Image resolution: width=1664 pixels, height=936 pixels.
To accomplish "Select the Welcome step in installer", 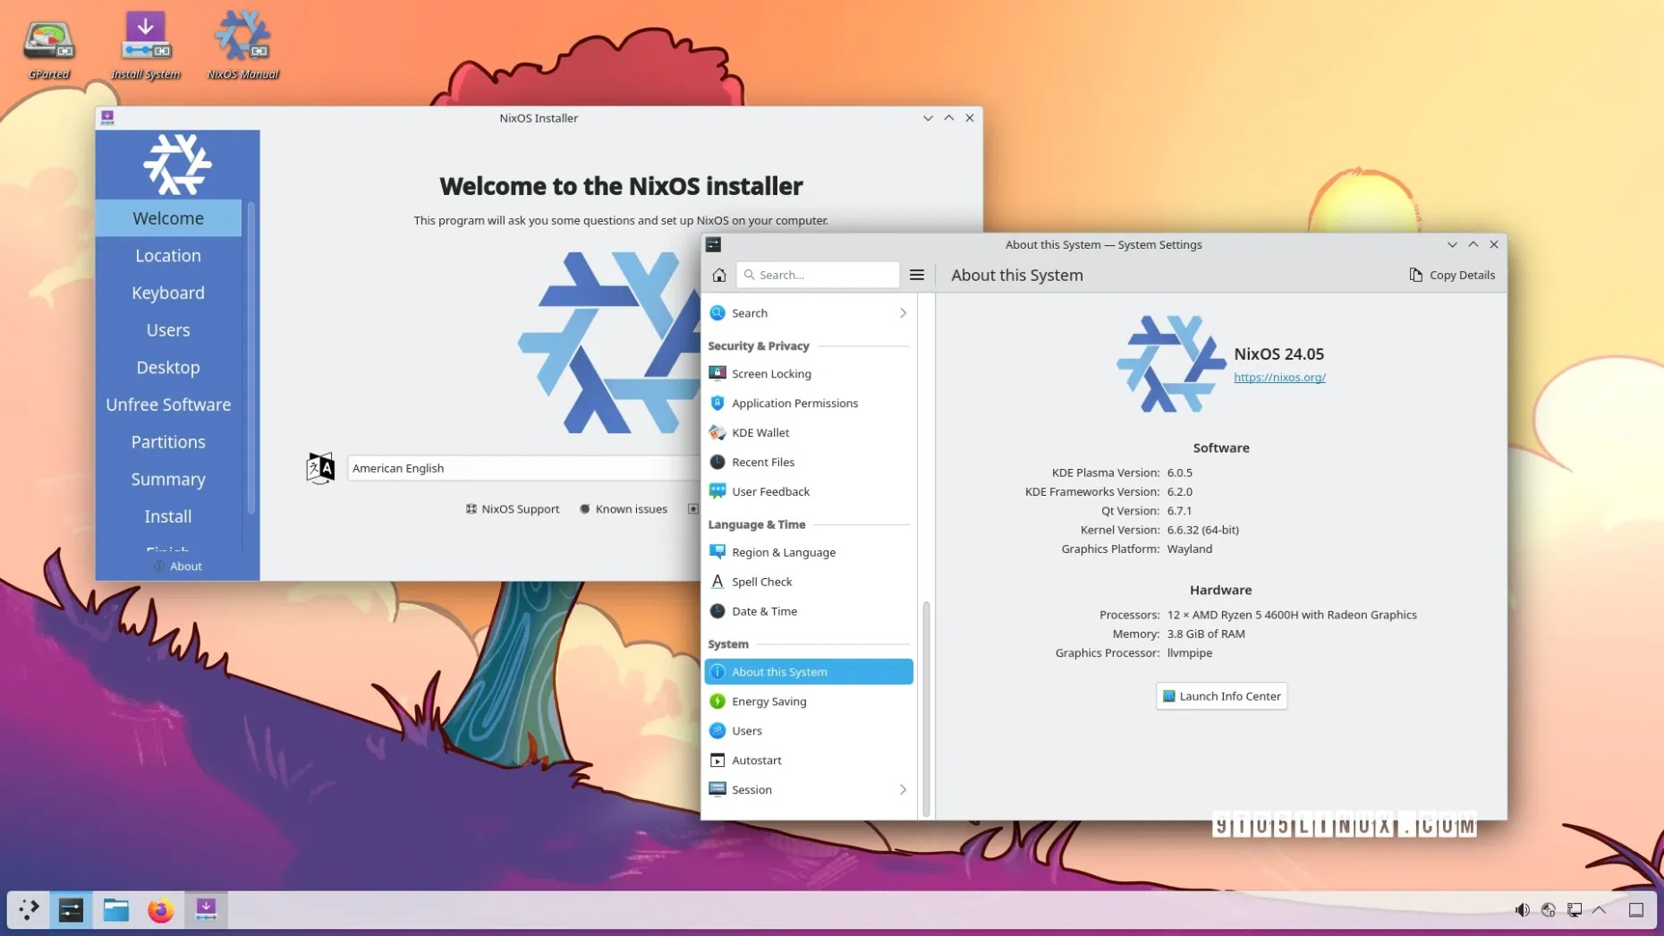I will pyautogui.click(x=168, y=218).
